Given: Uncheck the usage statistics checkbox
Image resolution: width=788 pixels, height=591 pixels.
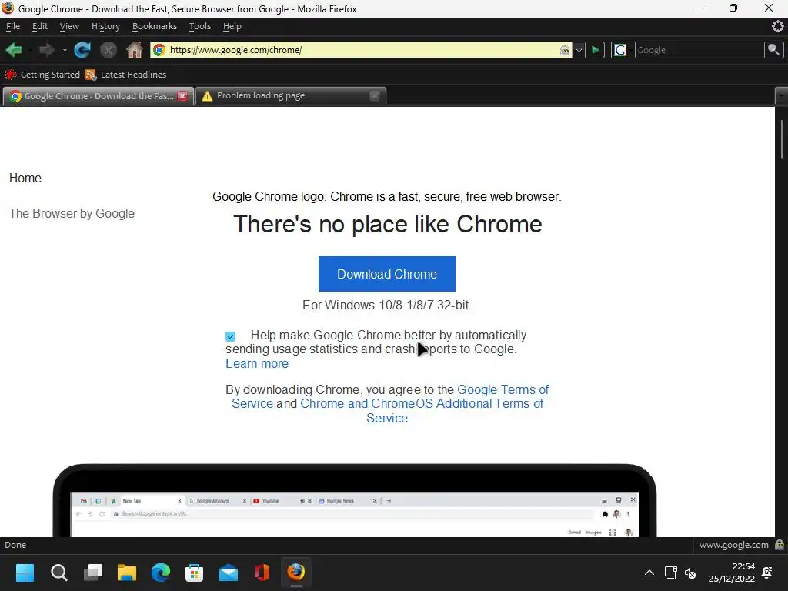Looking at the screenshot, I should pyautogui.click(x=230, y=336).
